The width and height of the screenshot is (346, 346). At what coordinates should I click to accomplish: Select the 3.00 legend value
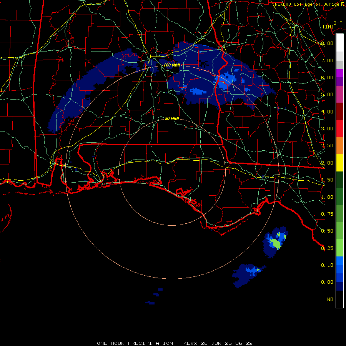click(327, 129)
